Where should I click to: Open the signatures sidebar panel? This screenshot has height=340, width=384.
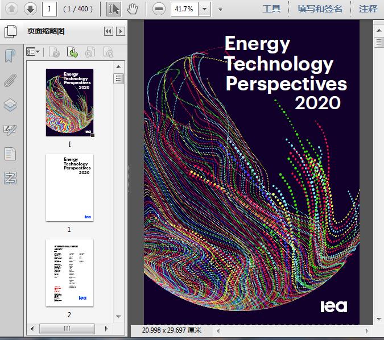click(10, 130)
